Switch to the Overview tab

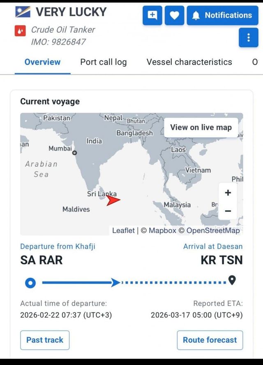pos(42,62)
